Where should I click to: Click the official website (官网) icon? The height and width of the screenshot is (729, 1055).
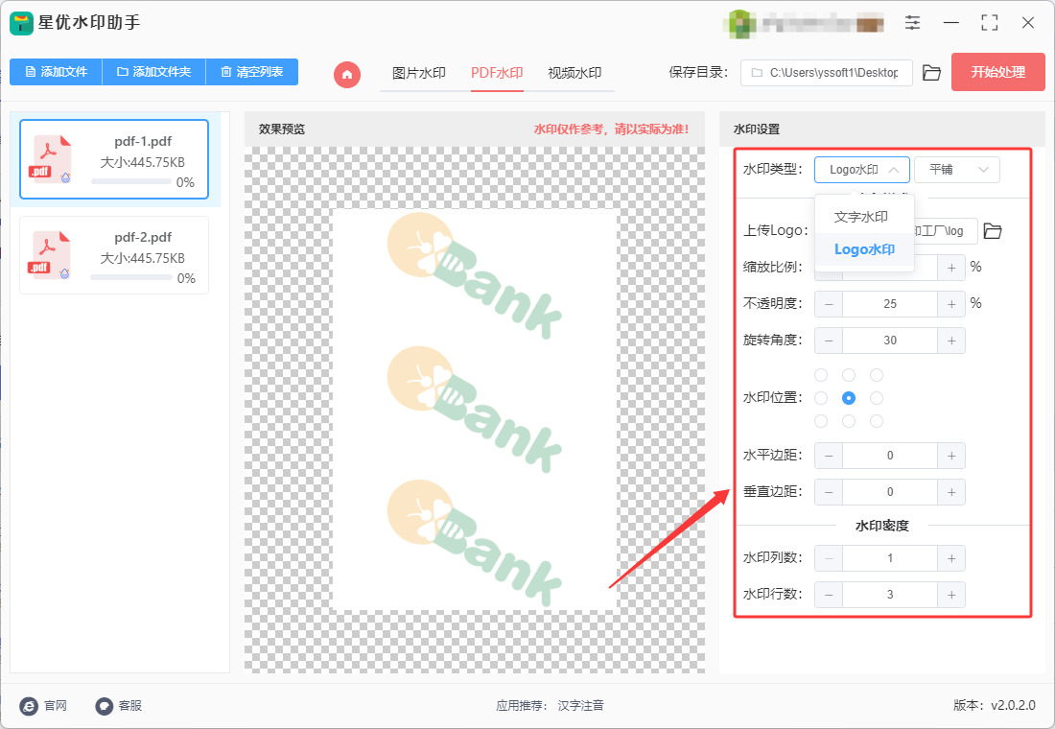pos(28,705)
